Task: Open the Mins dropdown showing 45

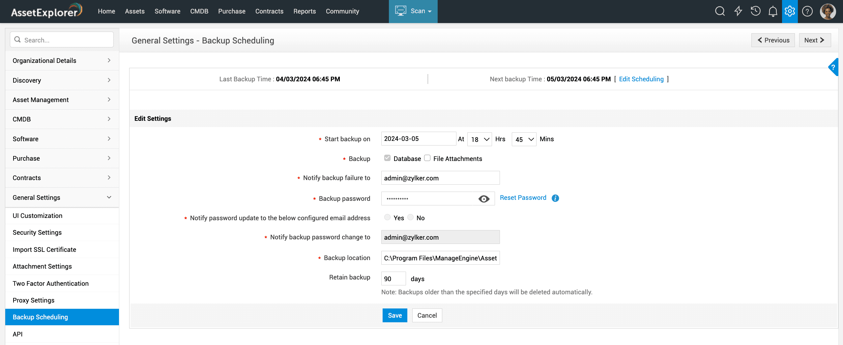Action: [x=524, y=139]
